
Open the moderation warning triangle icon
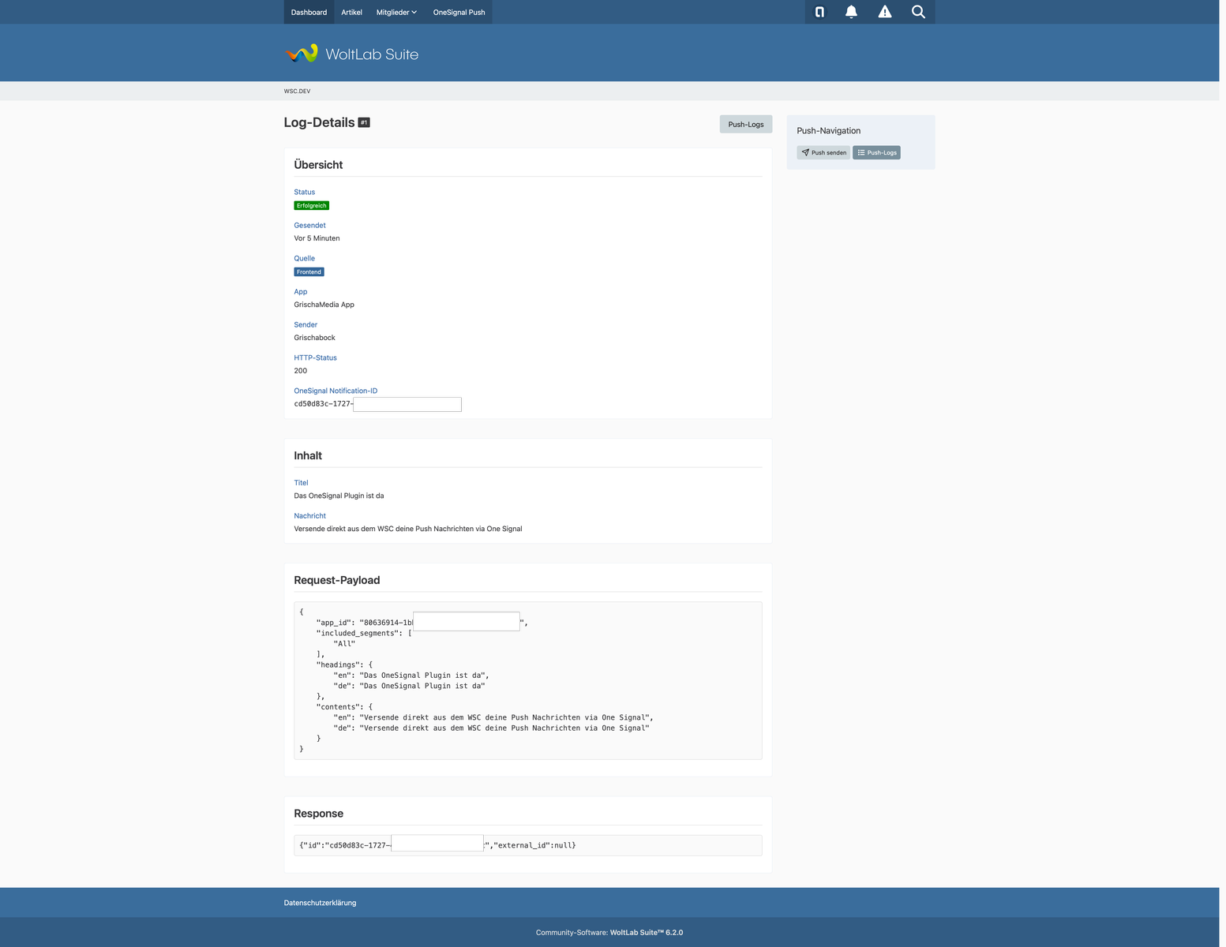point(884,12)
